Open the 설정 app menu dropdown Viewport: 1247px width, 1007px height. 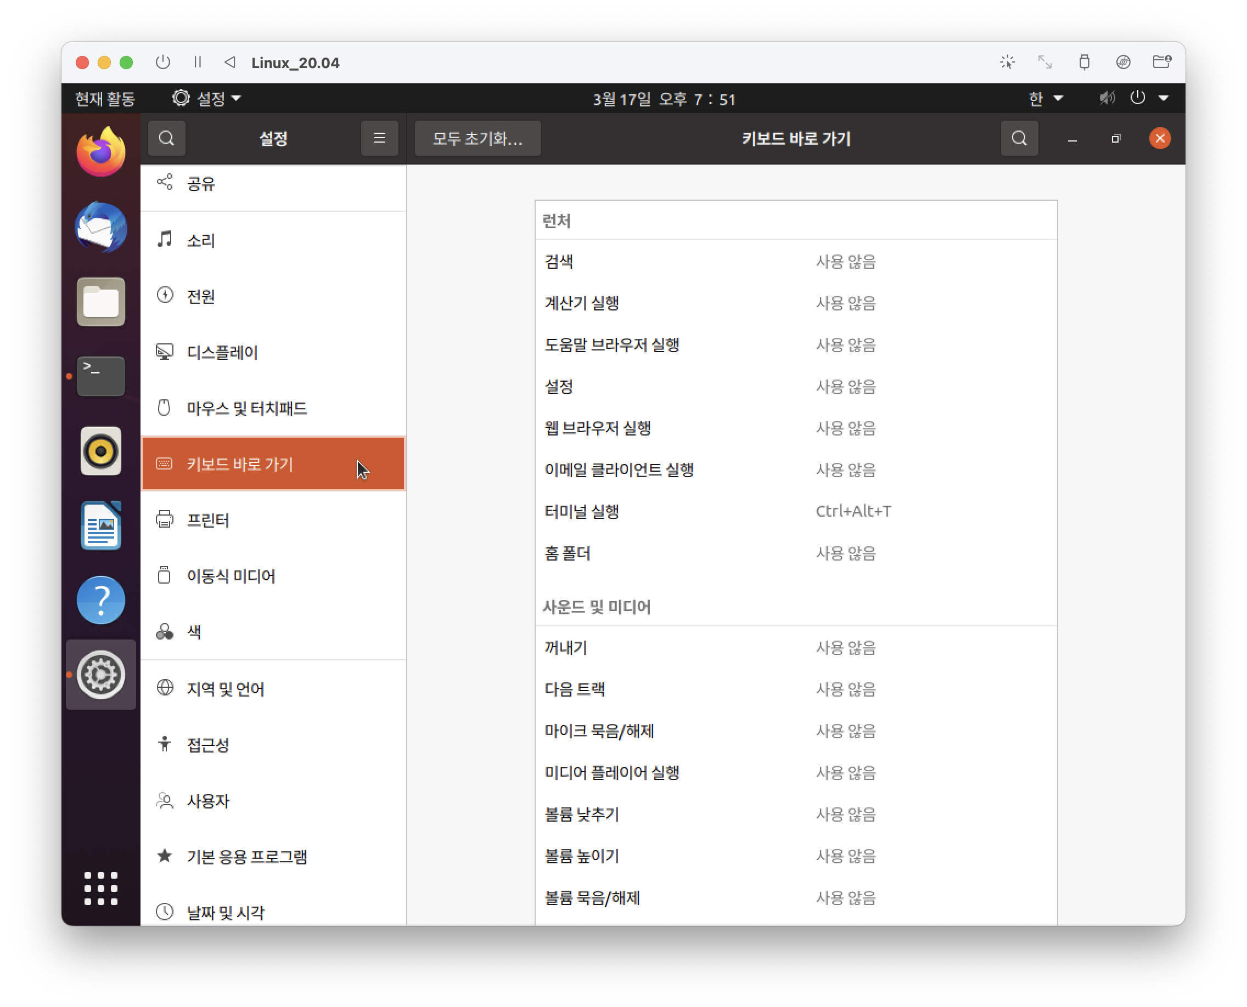pos(207,99)
